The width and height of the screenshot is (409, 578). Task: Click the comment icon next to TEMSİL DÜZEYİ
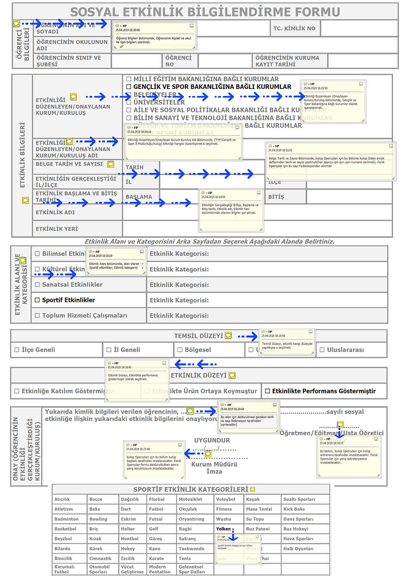(x=228, y=335)
